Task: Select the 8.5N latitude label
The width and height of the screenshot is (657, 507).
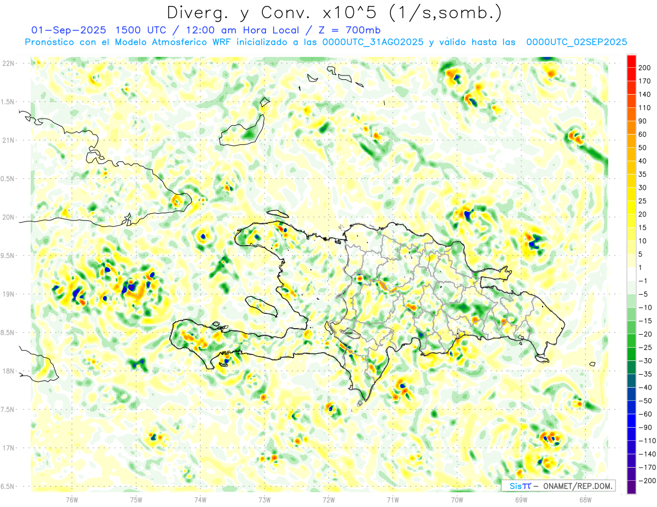Action: (x=8, y=333)
